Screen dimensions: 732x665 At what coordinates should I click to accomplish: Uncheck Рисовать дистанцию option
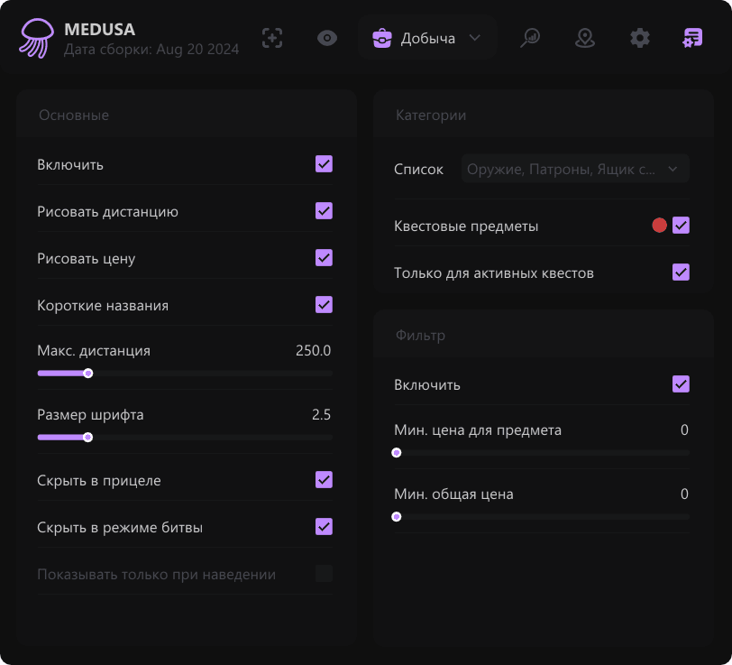click(x=324, y=211)
